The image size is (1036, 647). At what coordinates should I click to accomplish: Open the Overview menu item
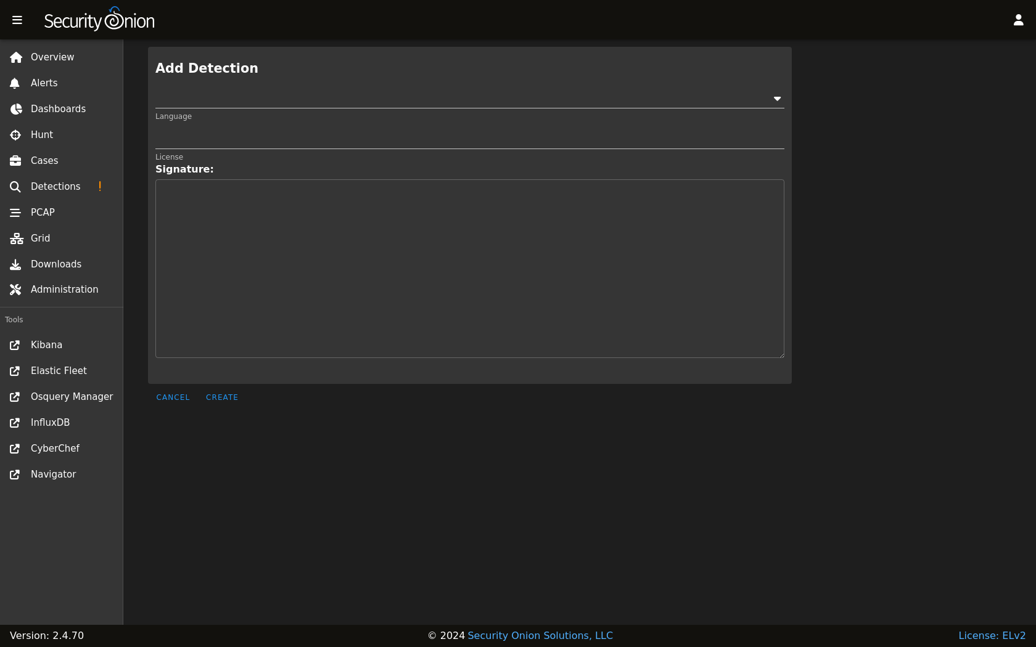click(52, 57)
